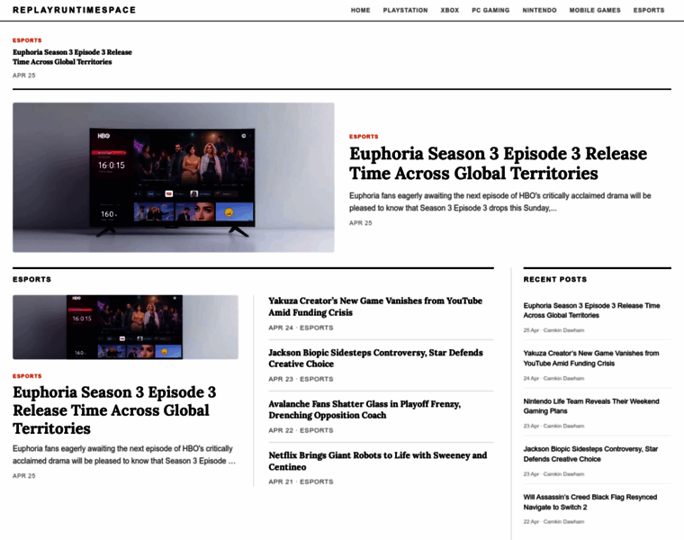
Task: Open the small Euphoria headline in top ticker
Action: click(x=72, y=57)
